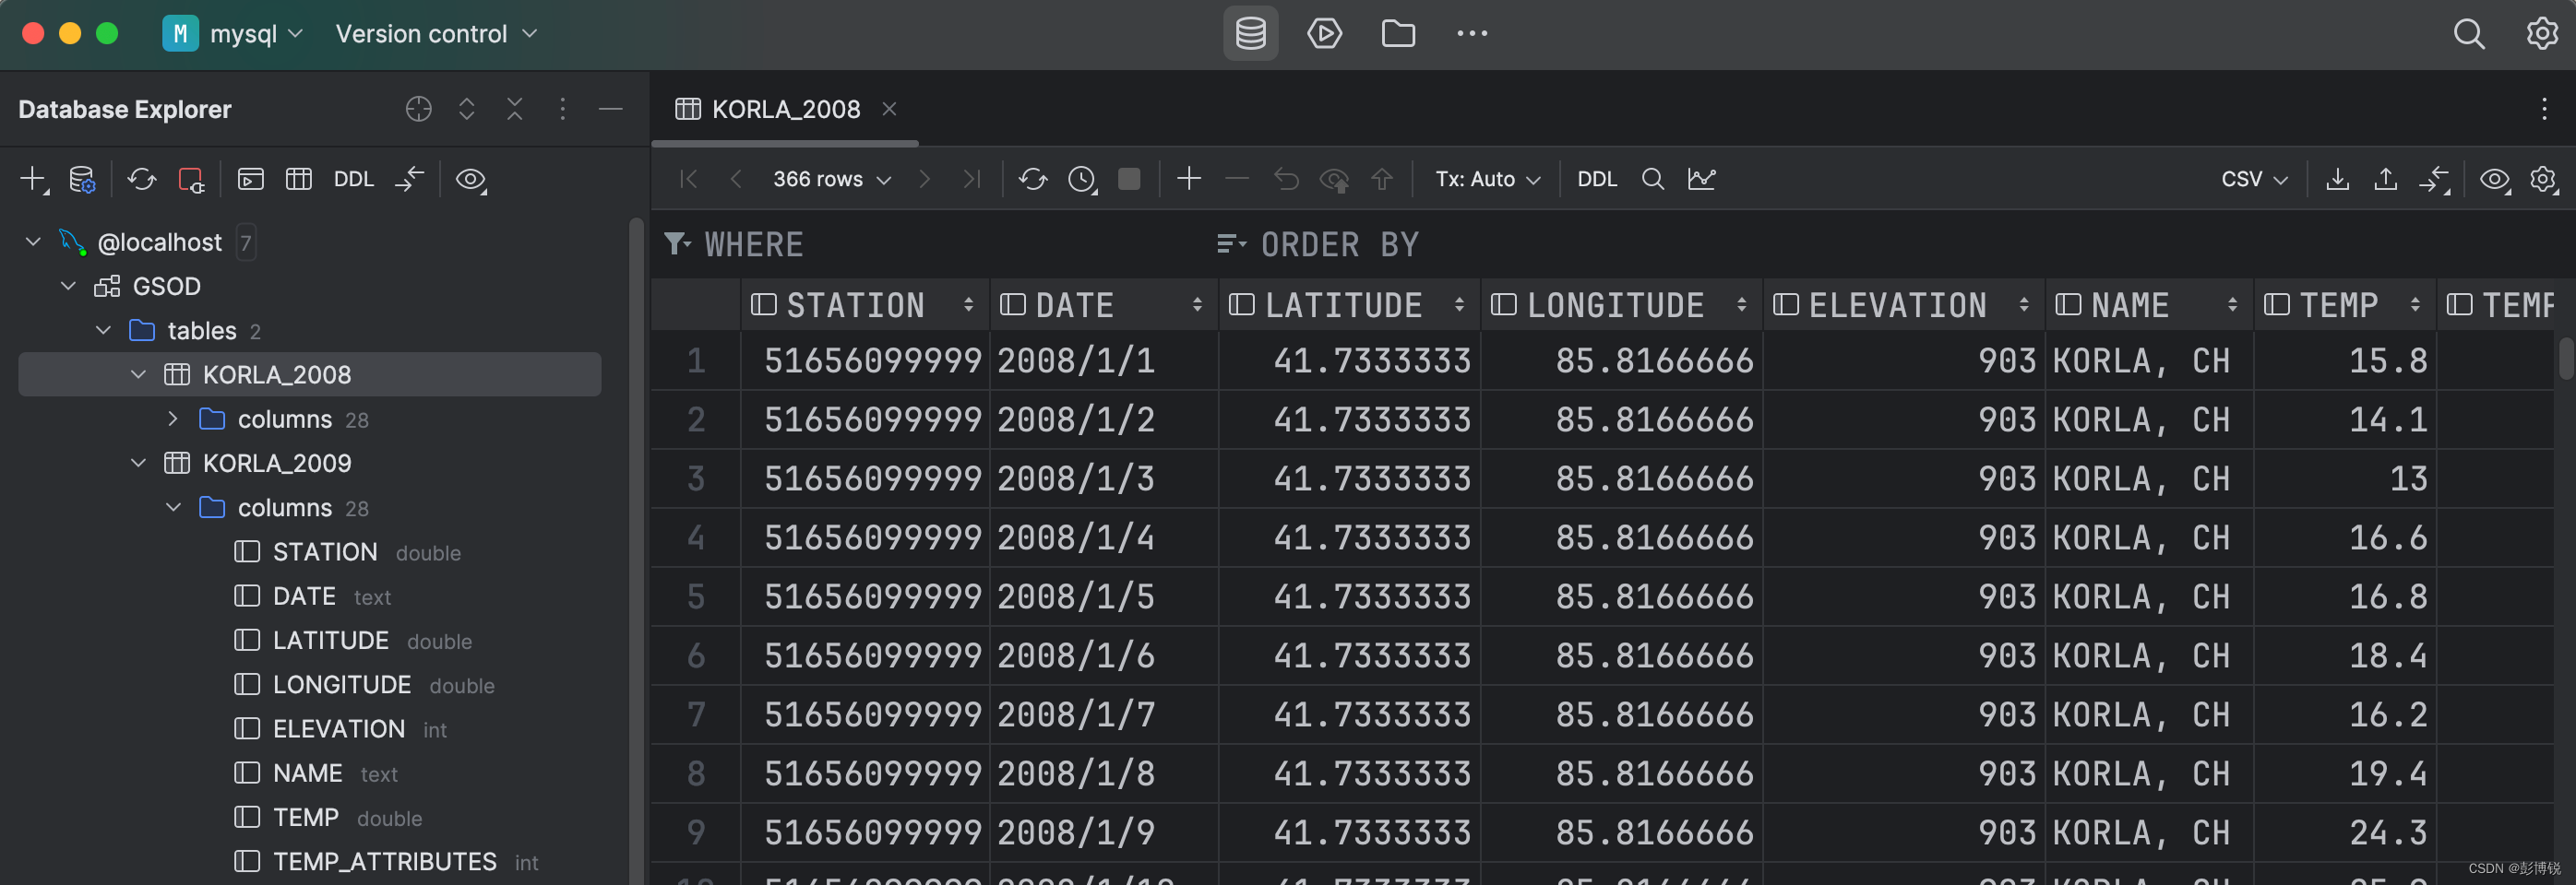This screenshot has width=2576, height=885.
Task: View DDL of the open table
Action: [1597, 179]
